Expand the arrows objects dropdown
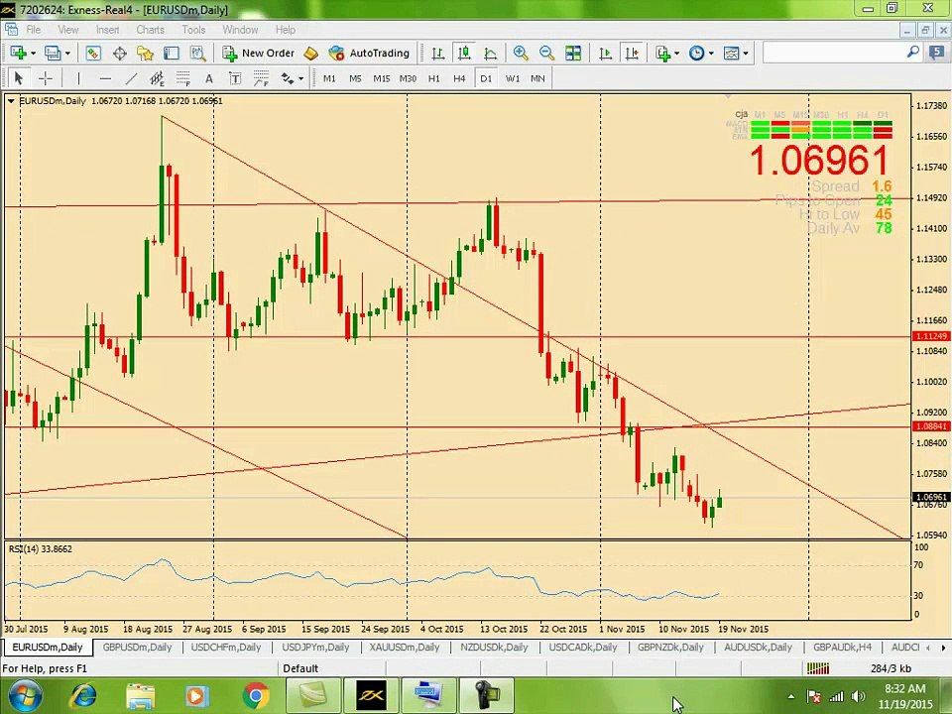The width and height of the screenshot is (952, 714). coord(300,79)
